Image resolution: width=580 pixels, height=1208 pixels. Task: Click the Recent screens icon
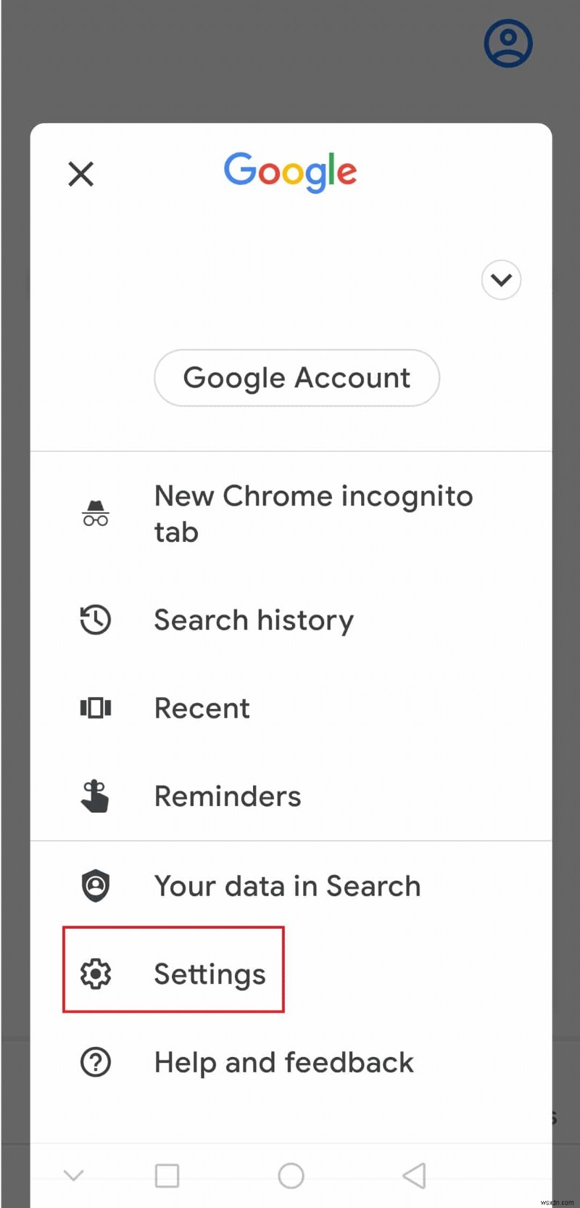tap(95, 708)
